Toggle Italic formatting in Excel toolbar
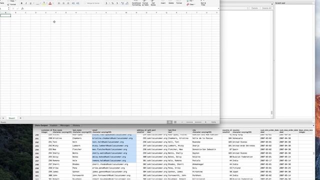Screen dimensions: 320x180 pyautogui.click(x=26, y=3)
